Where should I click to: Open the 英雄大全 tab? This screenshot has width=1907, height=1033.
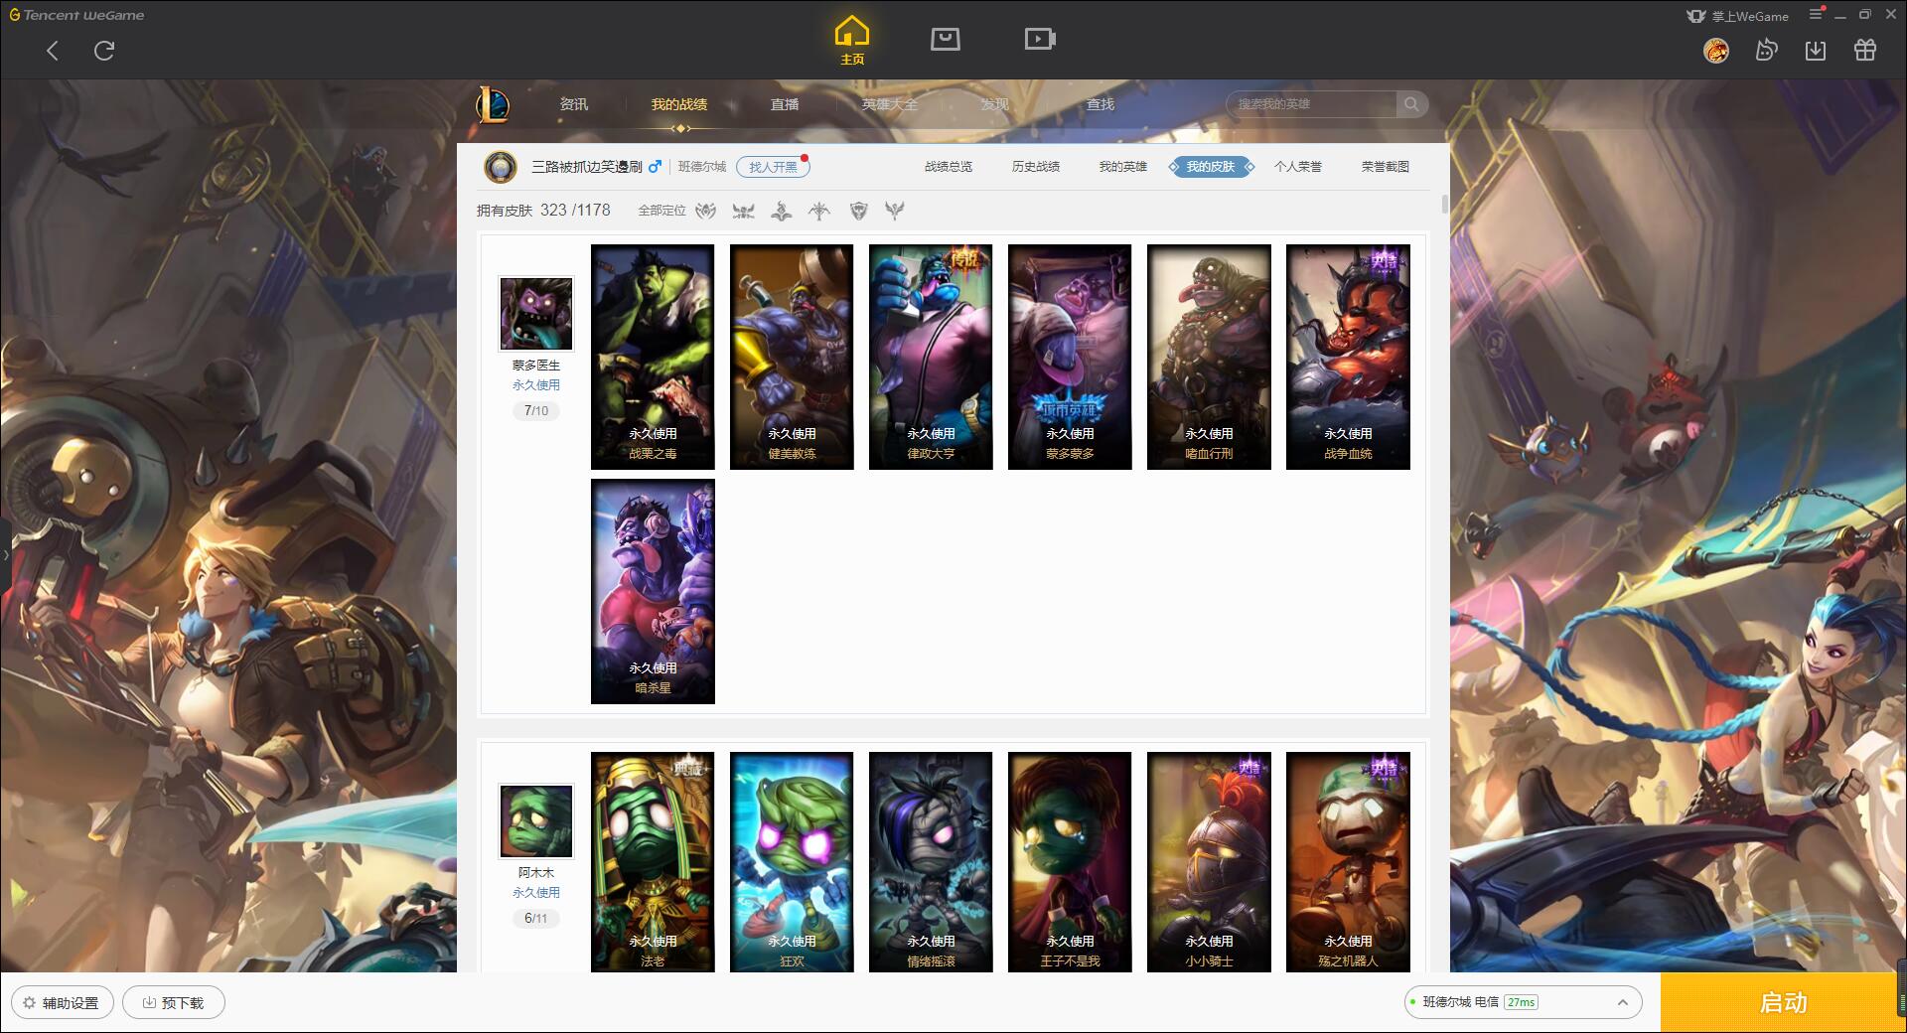[x=890, y=104]
